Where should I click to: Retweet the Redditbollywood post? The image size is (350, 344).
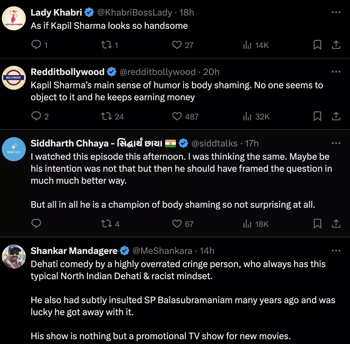[107, 116]
